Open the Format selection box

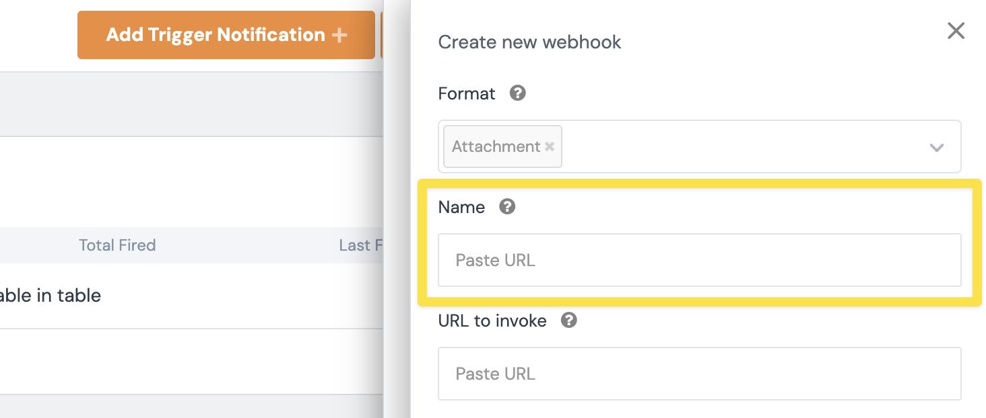[741, 147]
